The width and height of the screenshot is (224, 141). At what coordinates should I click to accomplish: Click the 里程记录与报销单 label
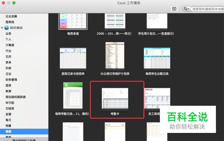[73, 74]
